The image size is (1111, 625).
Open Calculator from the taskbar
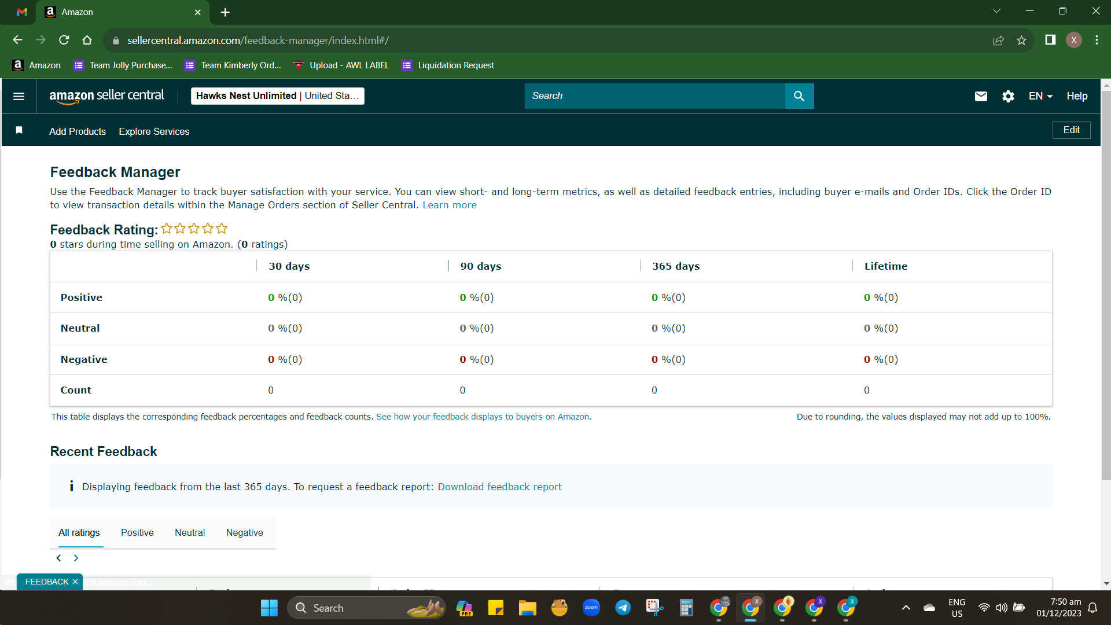686,608
